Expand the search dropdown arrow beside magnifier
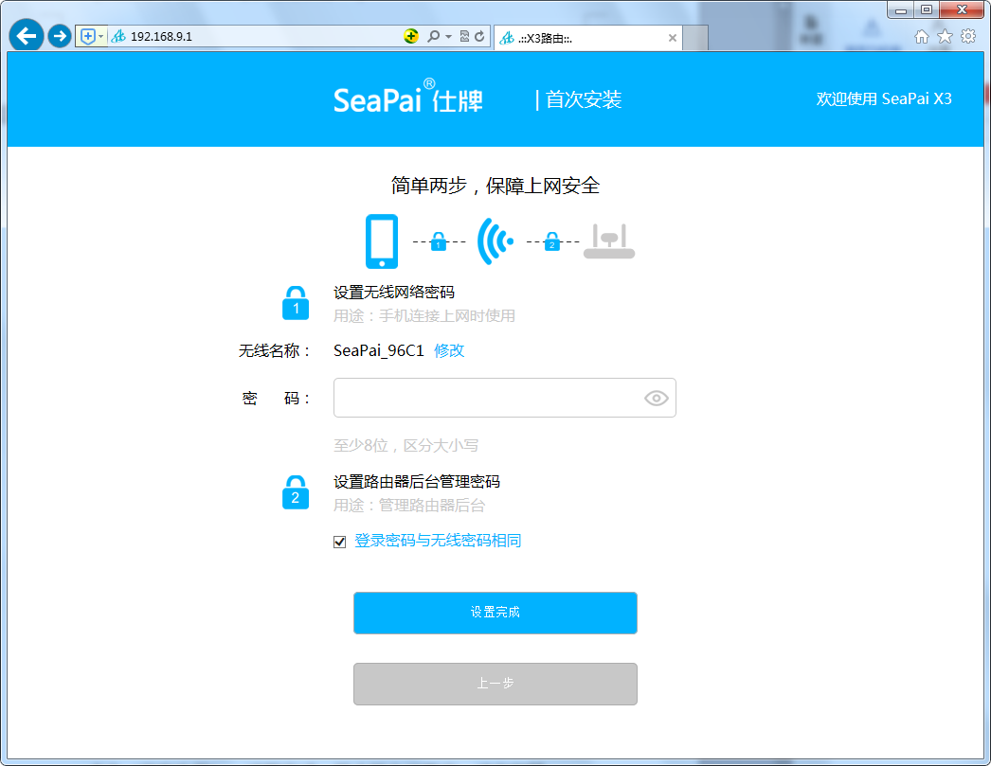 click(449, 37)
